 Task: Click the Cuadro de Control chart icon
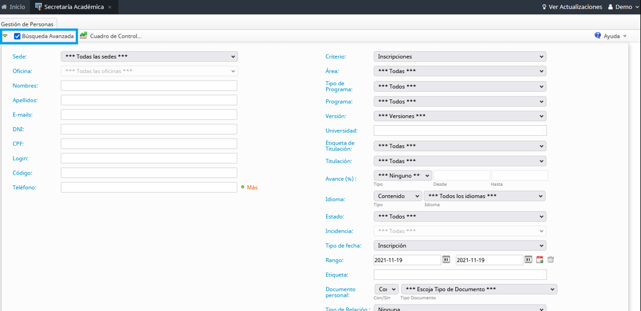tap(83, 36)
